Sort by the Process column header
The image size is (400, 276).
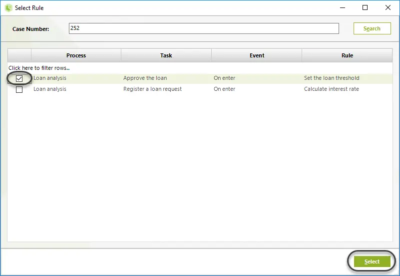tap(76, 55)
